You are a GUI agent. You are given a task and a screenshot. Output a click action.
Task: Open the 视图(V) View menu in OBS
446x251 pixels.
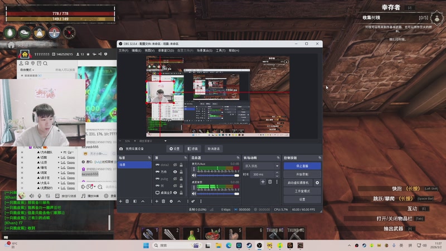(x=149, y=51)
